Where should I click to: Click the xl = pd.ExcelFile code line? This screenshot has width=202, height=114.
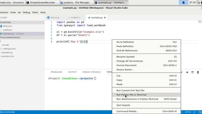[x=80, y=32]
